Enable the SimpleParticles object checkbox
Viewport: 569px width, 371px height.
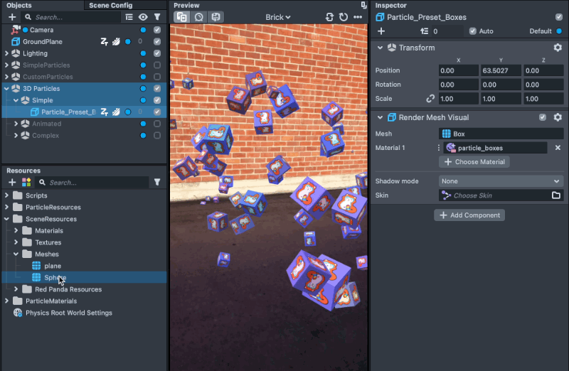[157, 65]
